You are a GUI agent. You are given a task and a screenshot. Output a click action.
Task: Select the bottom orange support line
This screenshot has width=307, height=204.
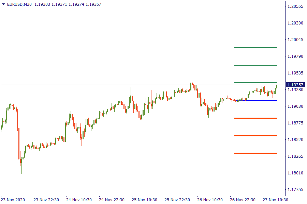[255, 153]
